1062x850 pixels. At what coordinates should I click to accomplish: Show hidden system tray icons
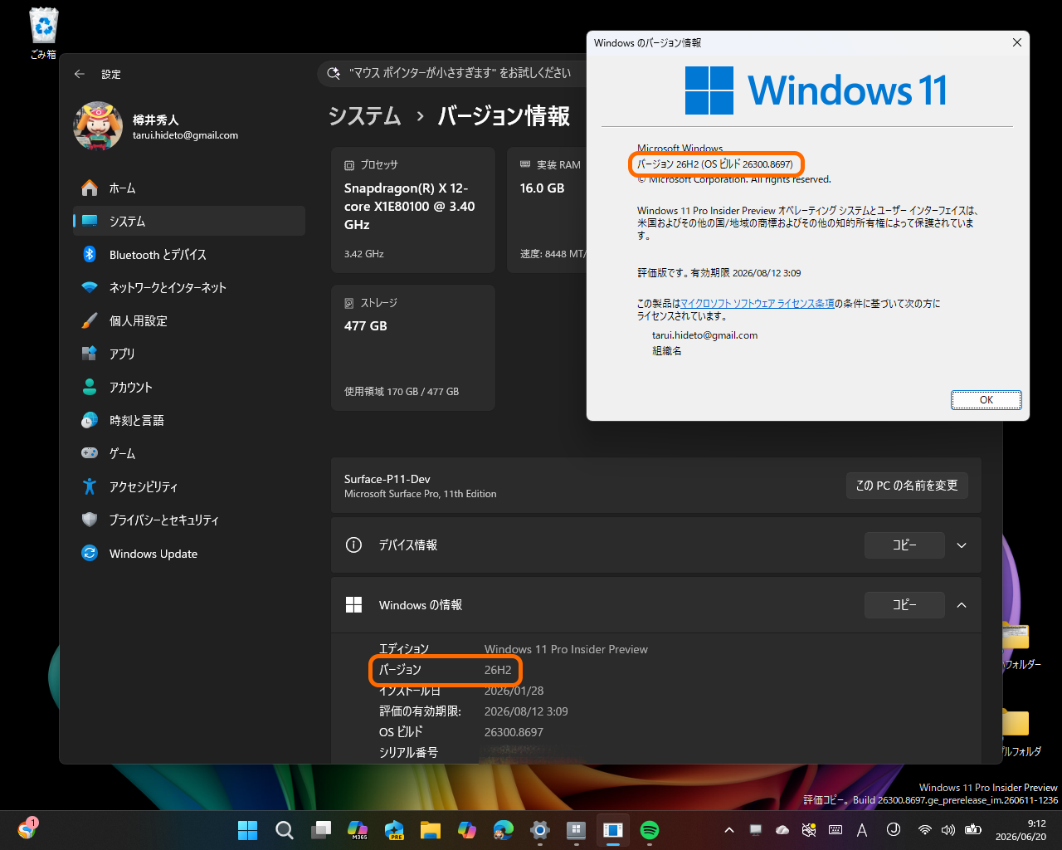point(728,830)
